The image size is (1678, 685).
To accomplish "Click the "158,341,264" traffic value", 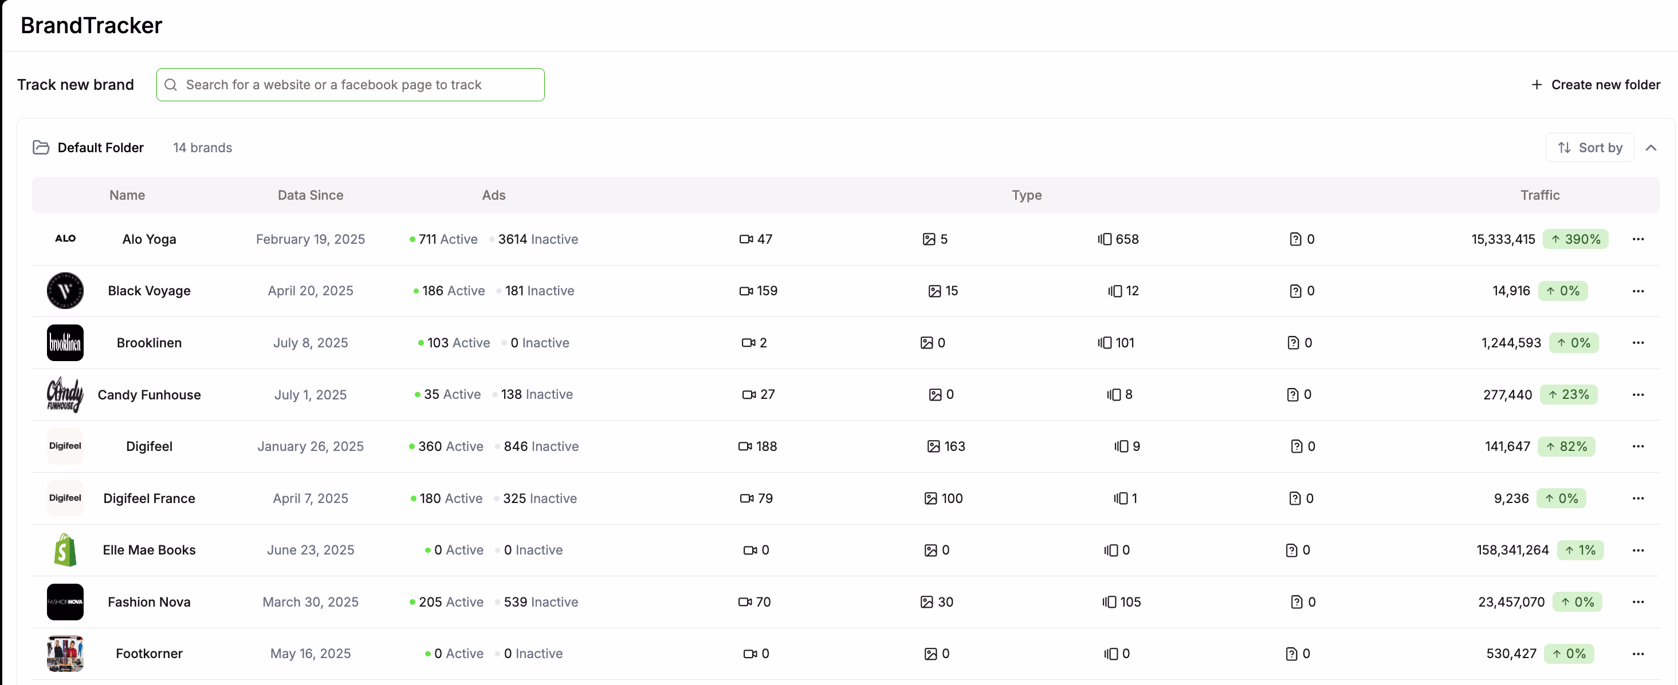I will (x=1512, y=550).
